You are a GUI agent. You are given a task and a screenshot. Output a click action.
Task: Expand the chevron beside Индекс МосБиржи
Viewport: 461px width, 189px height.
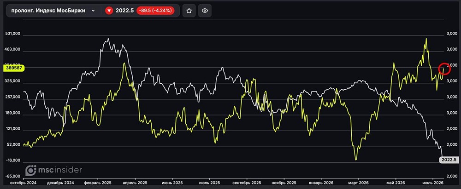click(93, 11)
